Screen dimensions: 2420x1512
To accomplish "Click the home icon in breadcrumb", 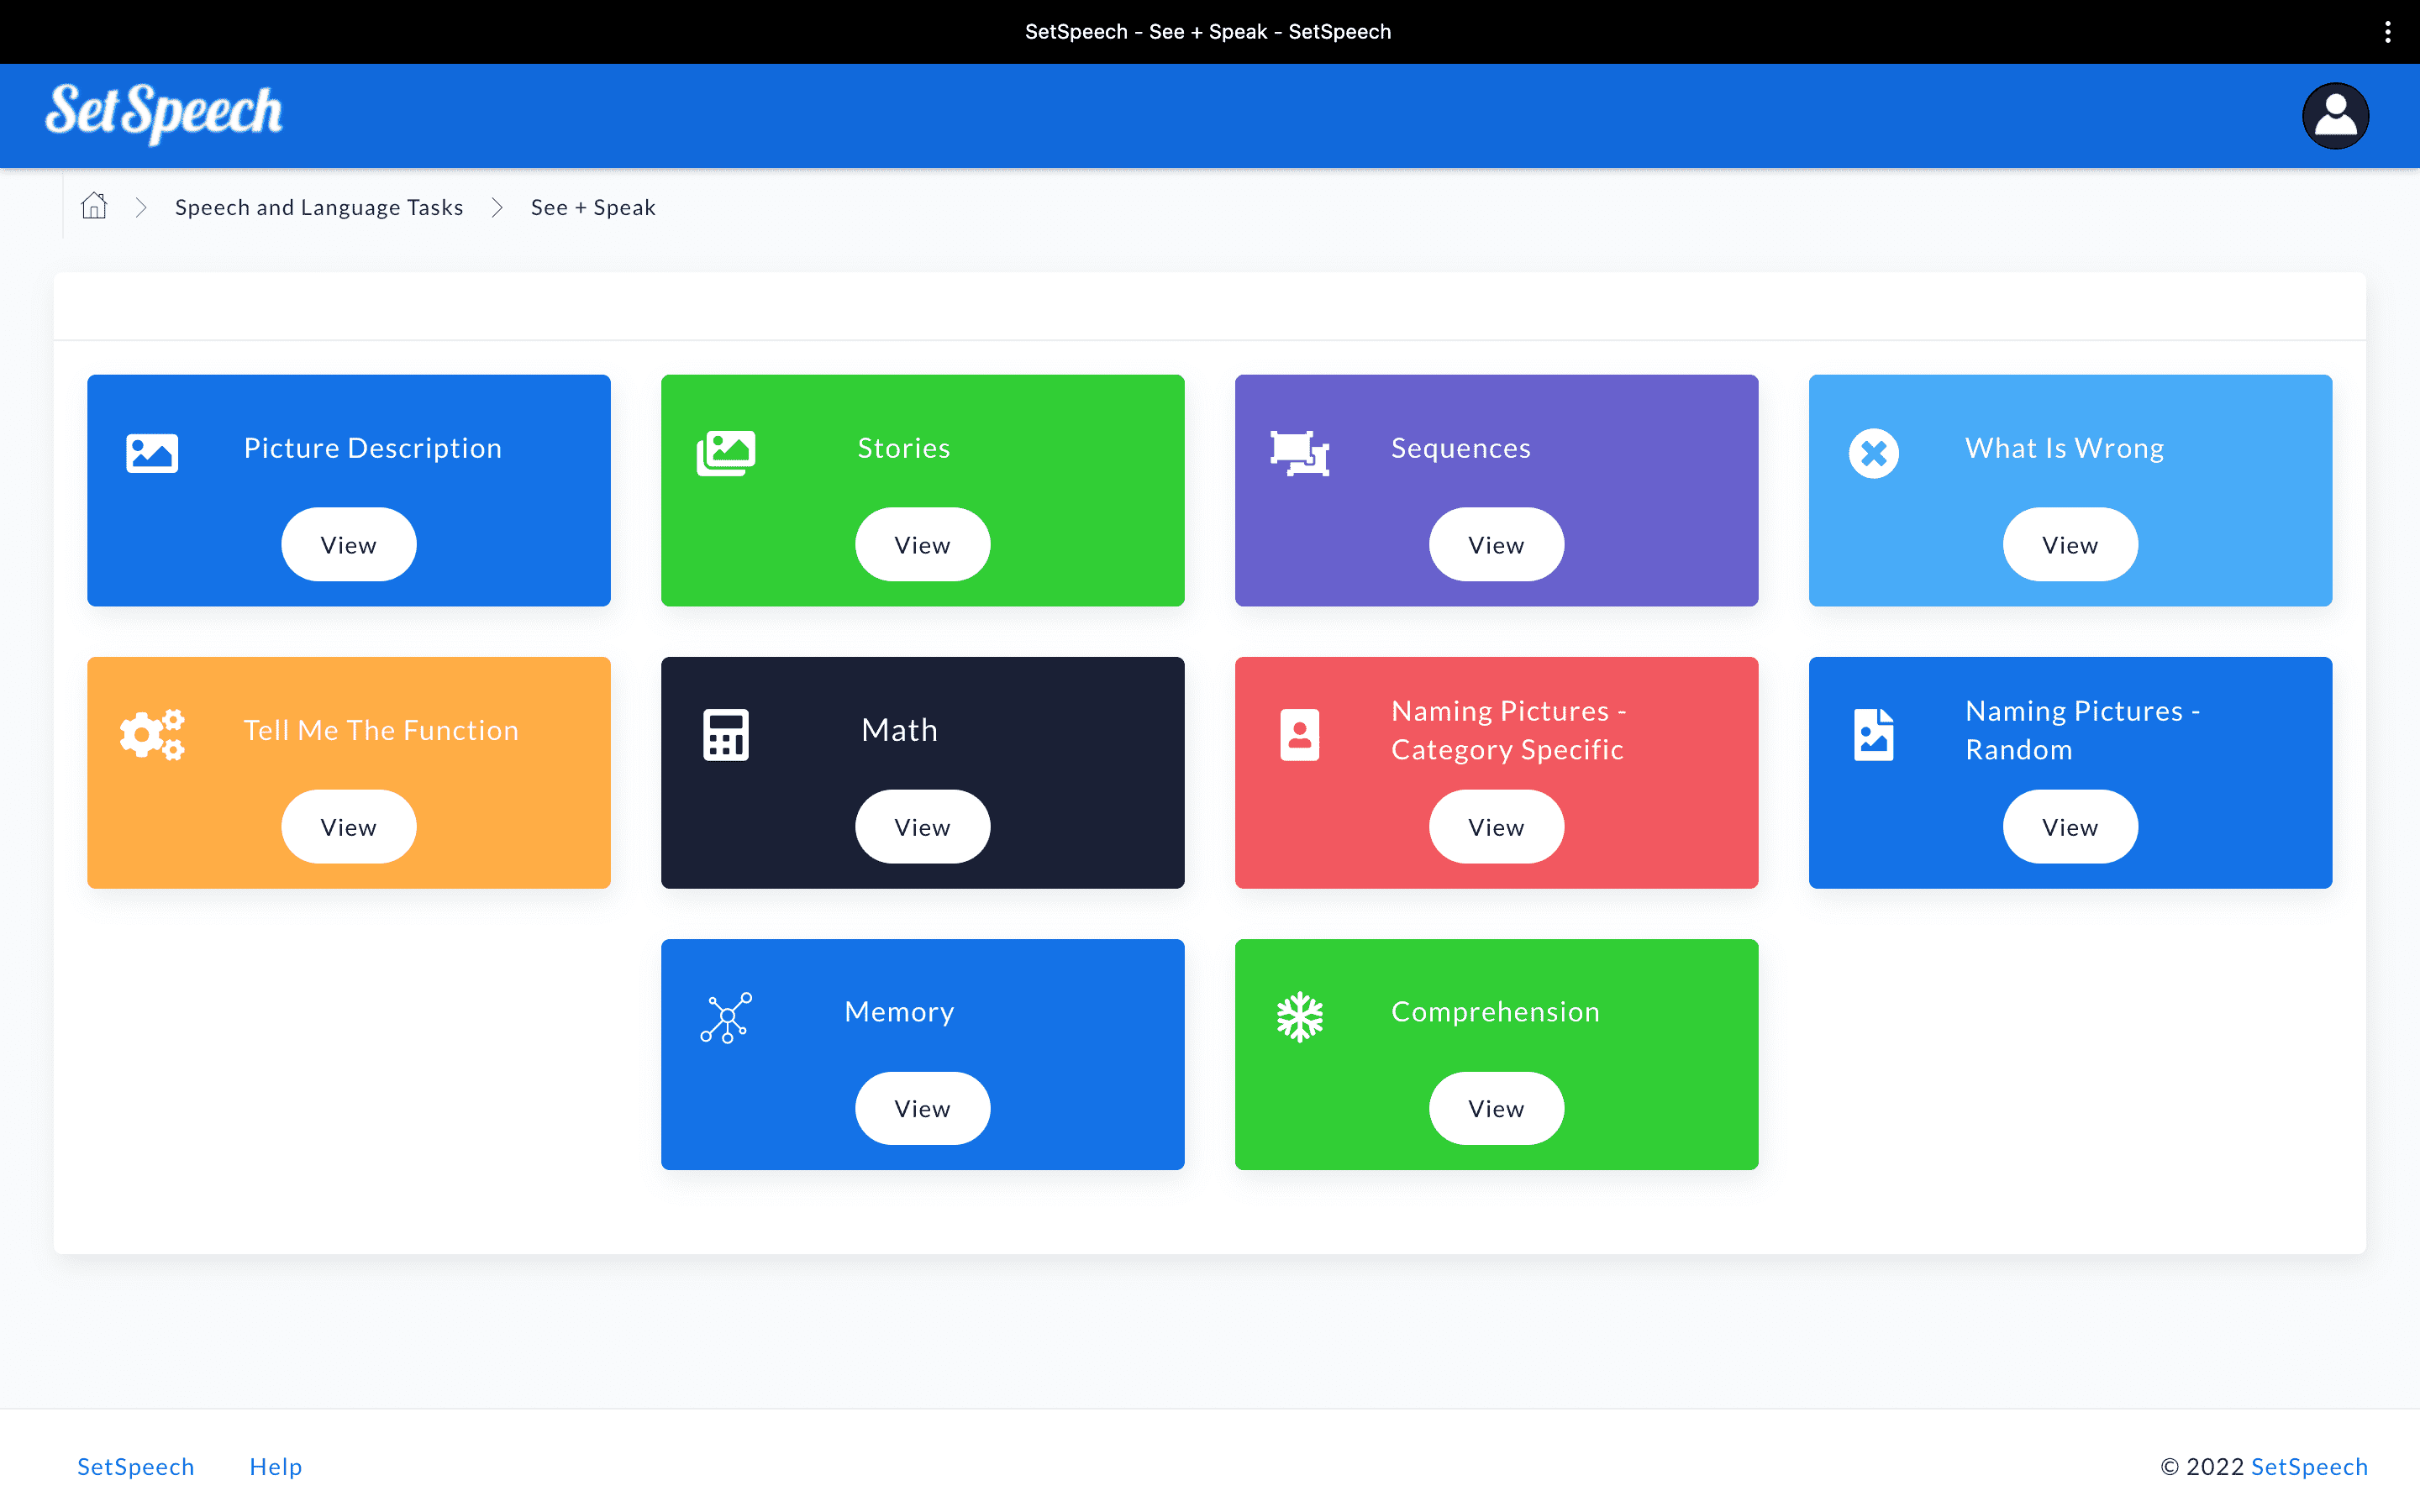I will click(94, 206).
